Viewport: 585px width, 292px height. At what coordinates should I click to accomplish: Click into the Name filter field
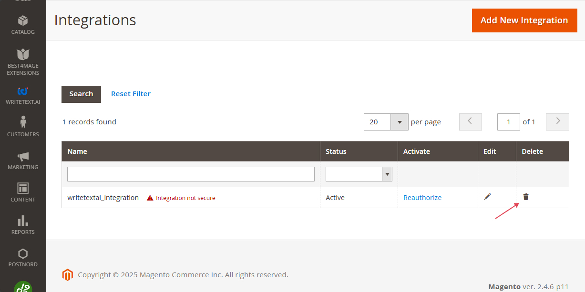tap(191, 174)
